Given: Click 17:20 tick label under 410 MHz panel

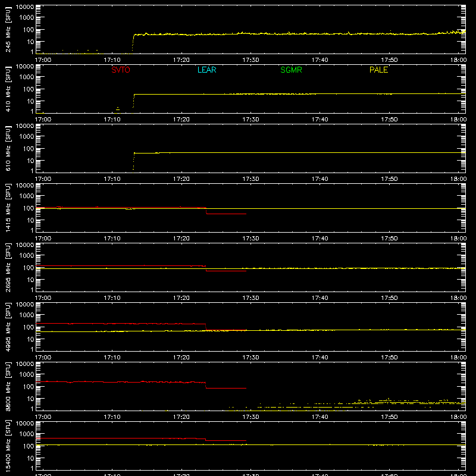Looking at the screenshot, I should tap(181, 120).
